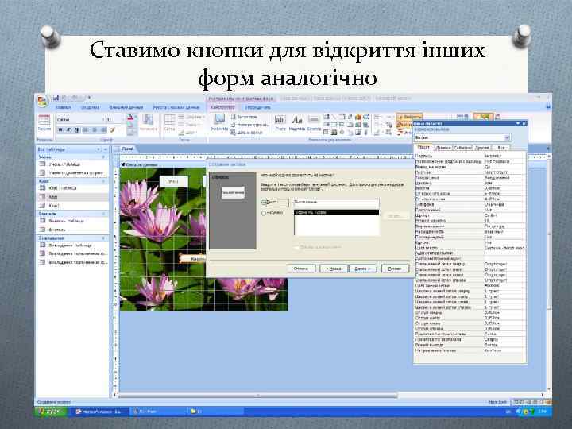Switch to Все tab in property sheet

point(500,148)
